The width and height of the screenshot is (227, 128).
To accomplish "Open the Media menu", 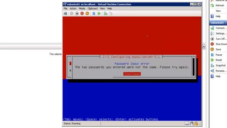I will [82, 9].
